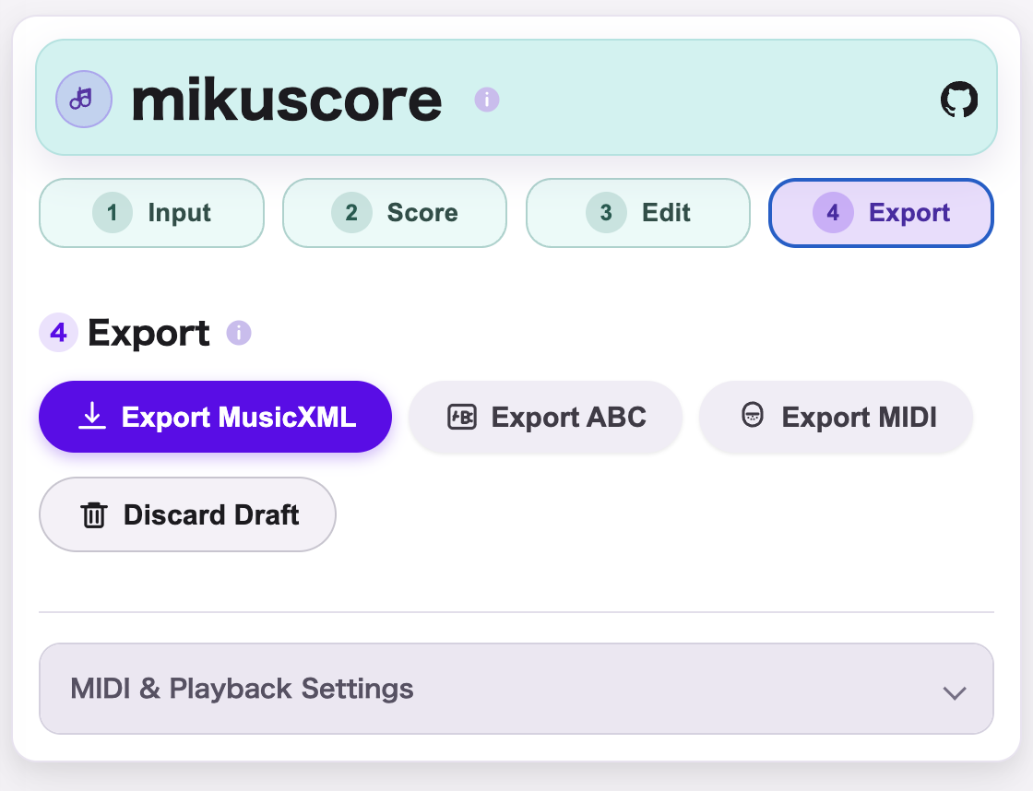Click the info icon next to the Export heading
This screenshot has width=1033, height=791.
click(238, 333)
